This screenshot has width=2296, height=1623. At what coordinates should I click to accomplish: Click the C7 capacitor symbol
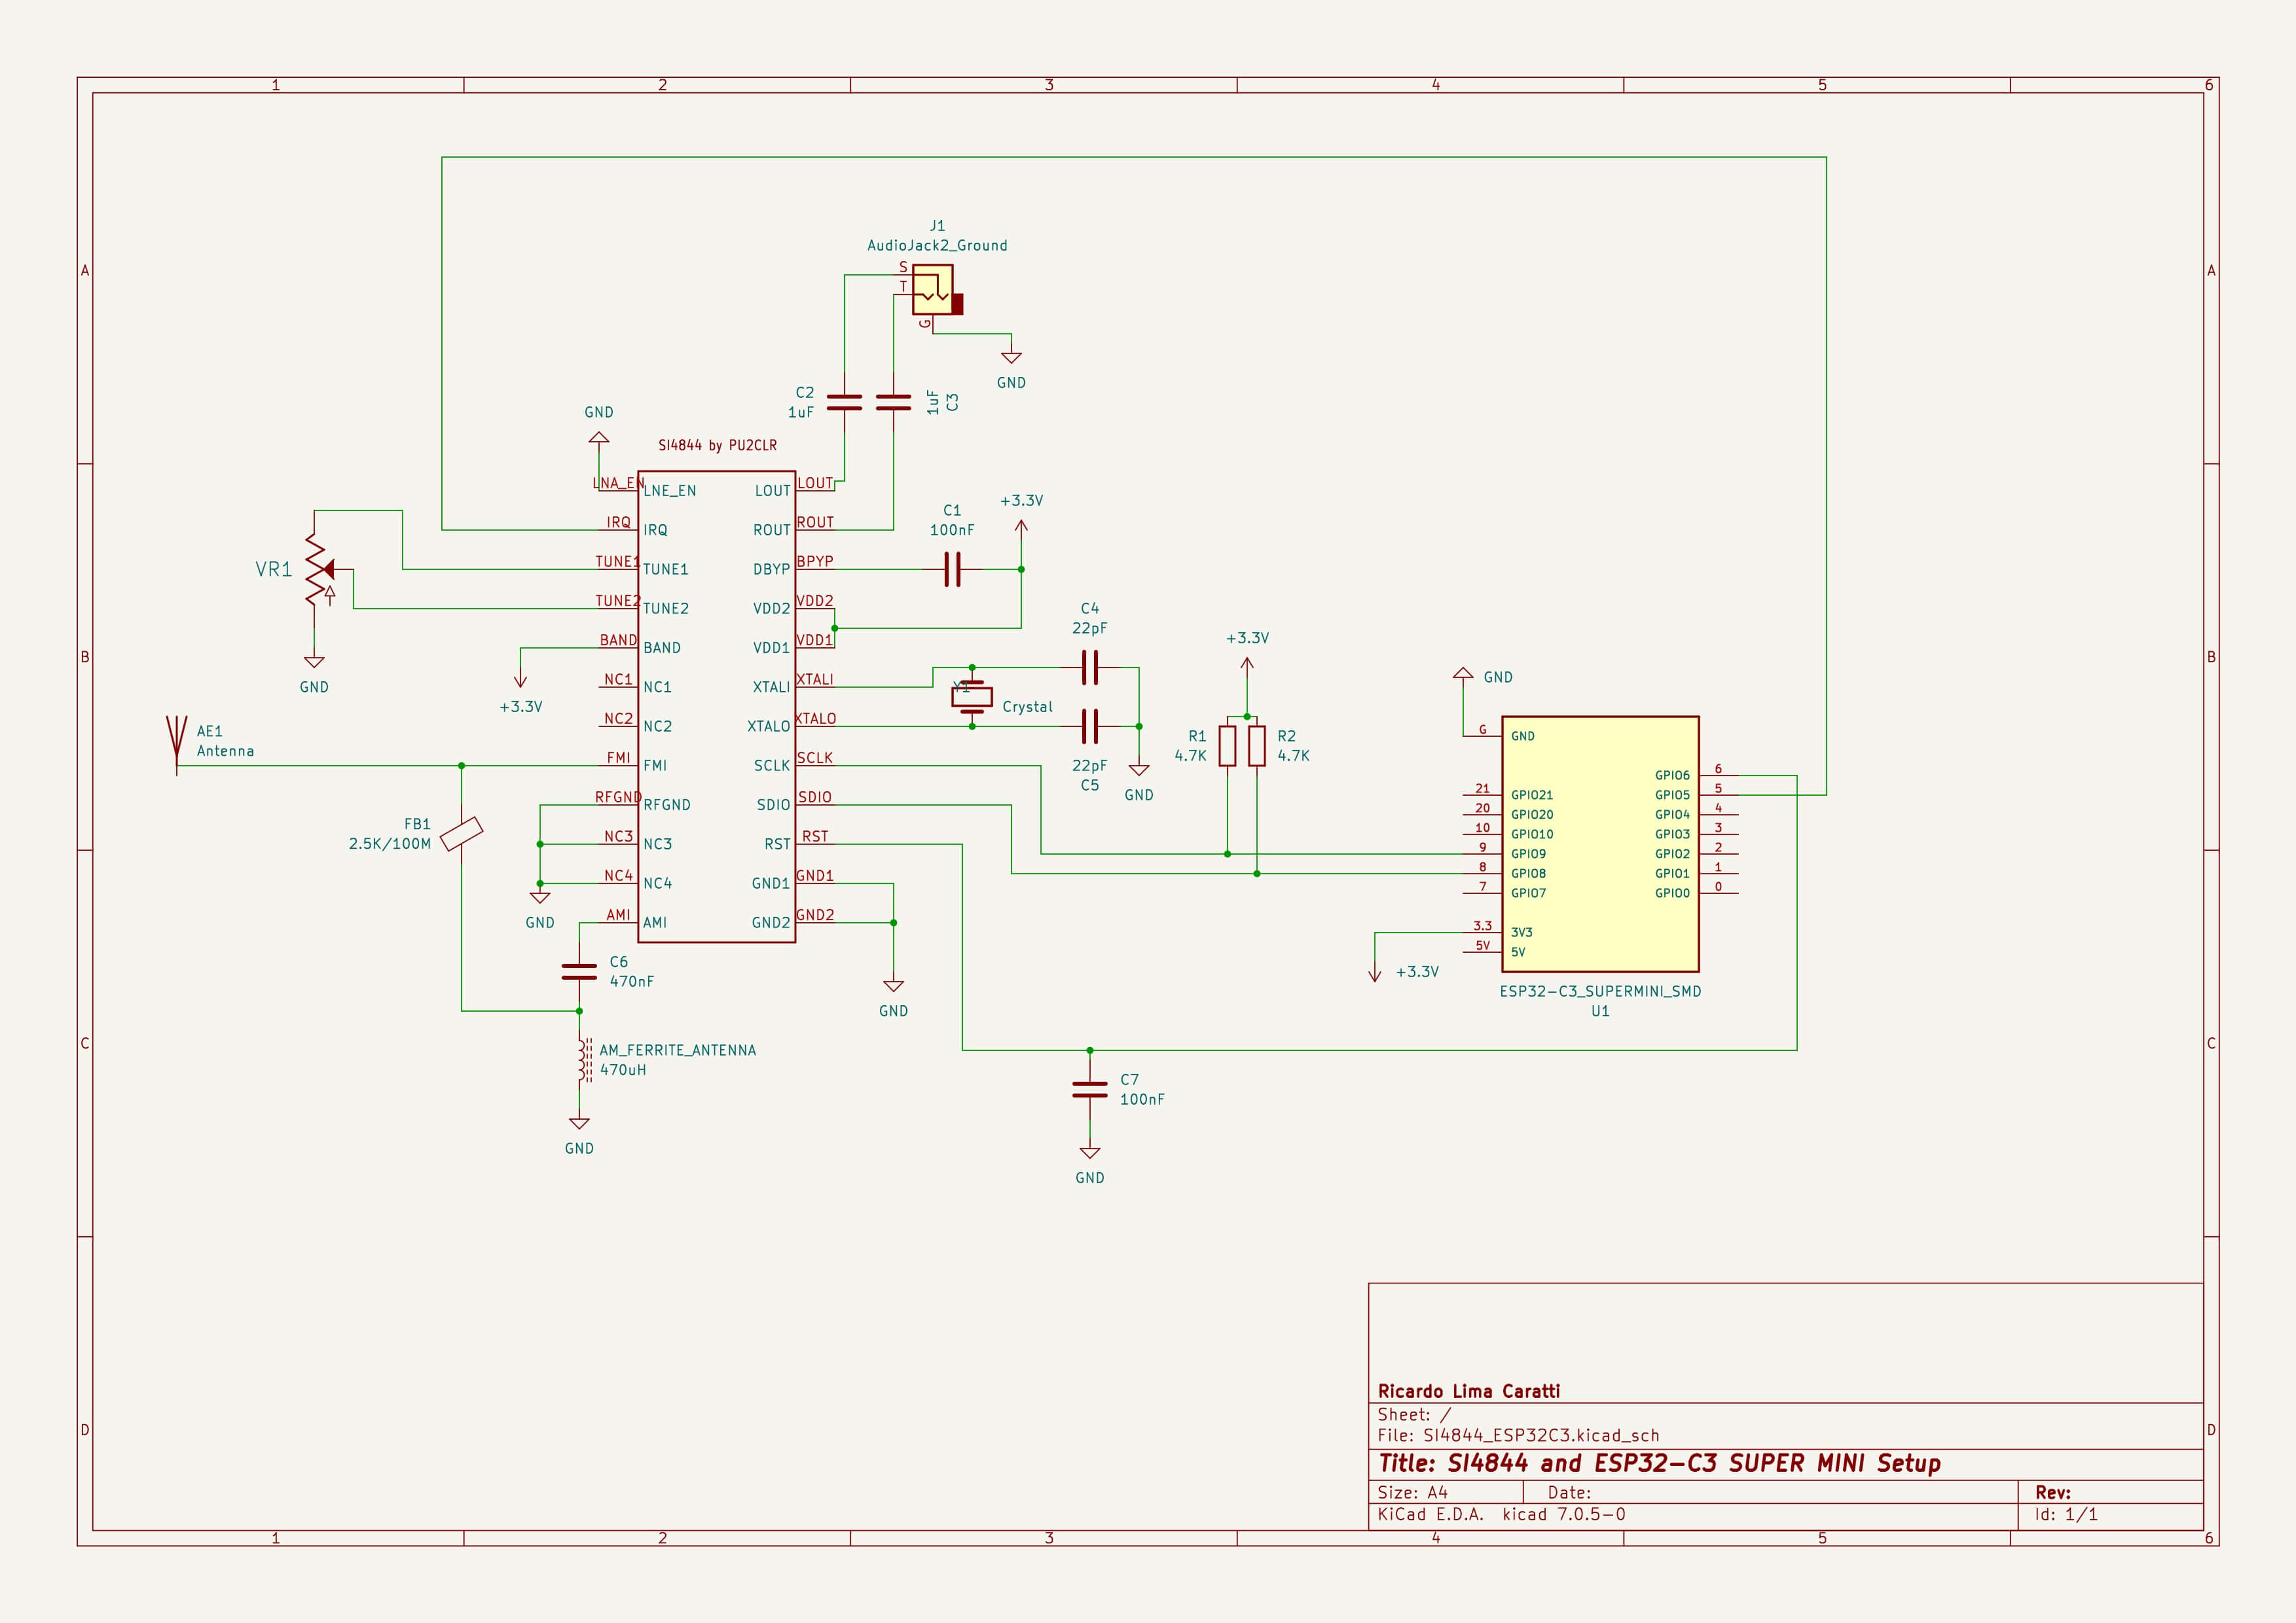pos(1090,1090)
